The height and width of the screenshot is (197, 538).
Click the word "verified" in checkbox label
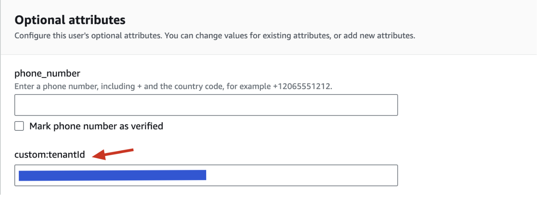point(148,126)
